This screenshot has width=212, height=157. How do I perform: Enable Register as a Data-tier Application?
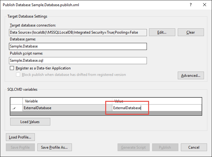(12, 68)
